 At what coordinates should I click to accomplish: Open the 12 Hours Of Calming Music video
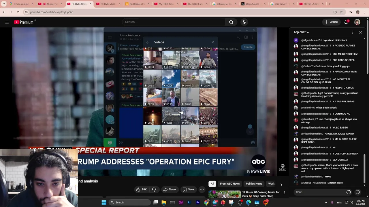tap(261, 194)
